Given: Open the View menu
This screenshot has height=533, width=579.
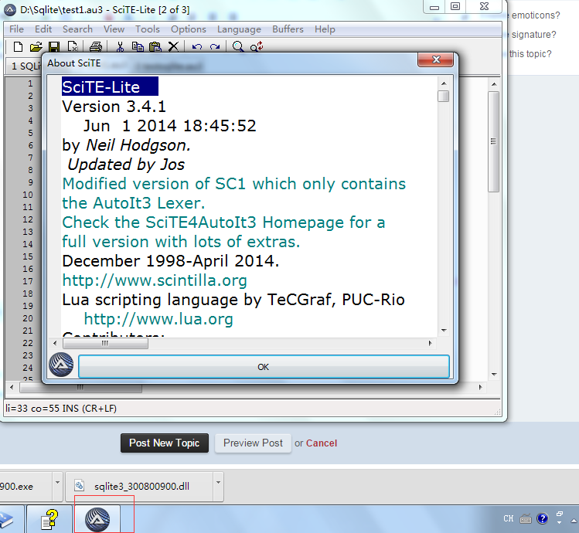Looking at the screenshot, I should pos(114,29).
